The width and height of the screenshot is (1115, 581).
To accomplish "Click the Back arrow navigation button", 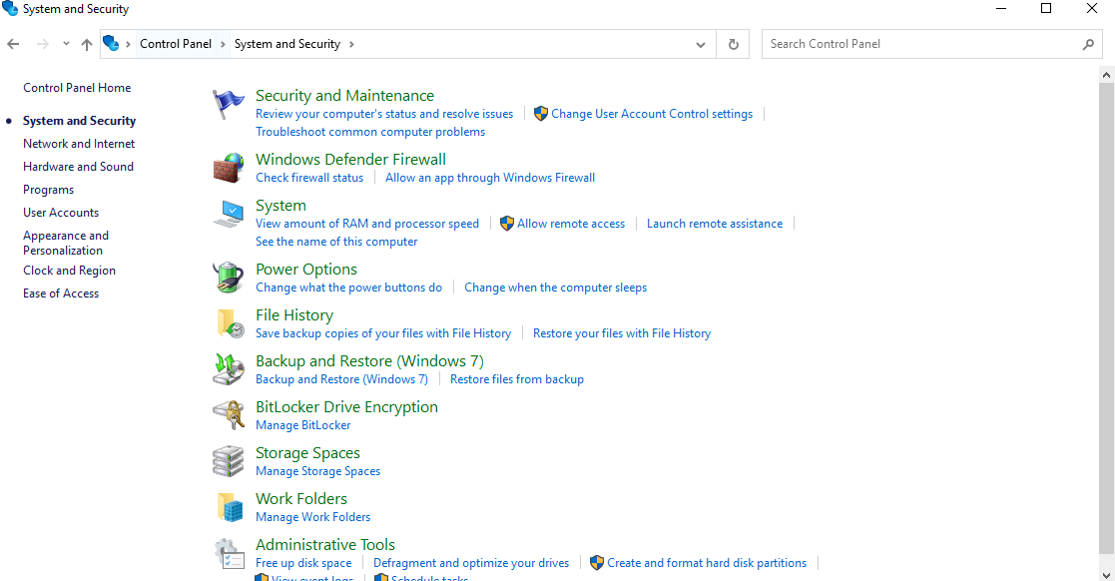I will coord(14,44).
